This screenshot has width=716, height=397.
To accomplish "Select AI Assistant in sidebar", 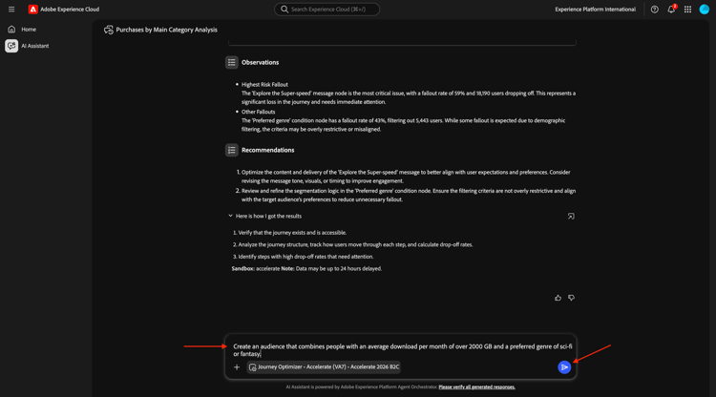I will pyautogui.click(x=34, y=46).
